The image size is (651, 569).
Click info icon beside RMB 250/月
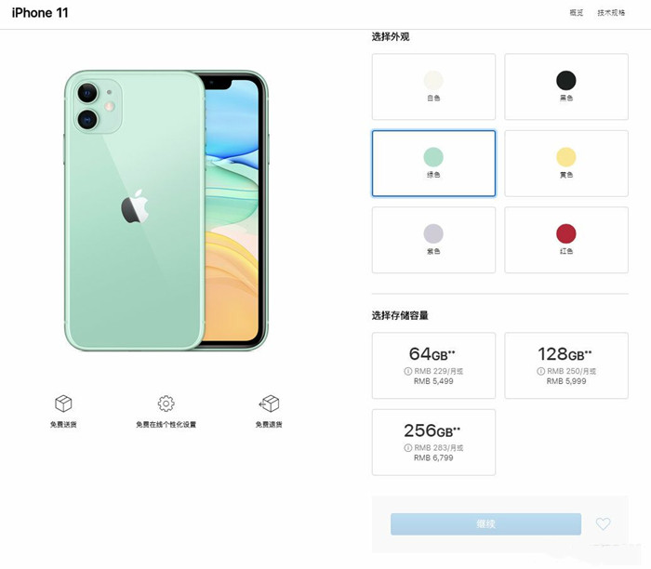(x=540, y=372)
